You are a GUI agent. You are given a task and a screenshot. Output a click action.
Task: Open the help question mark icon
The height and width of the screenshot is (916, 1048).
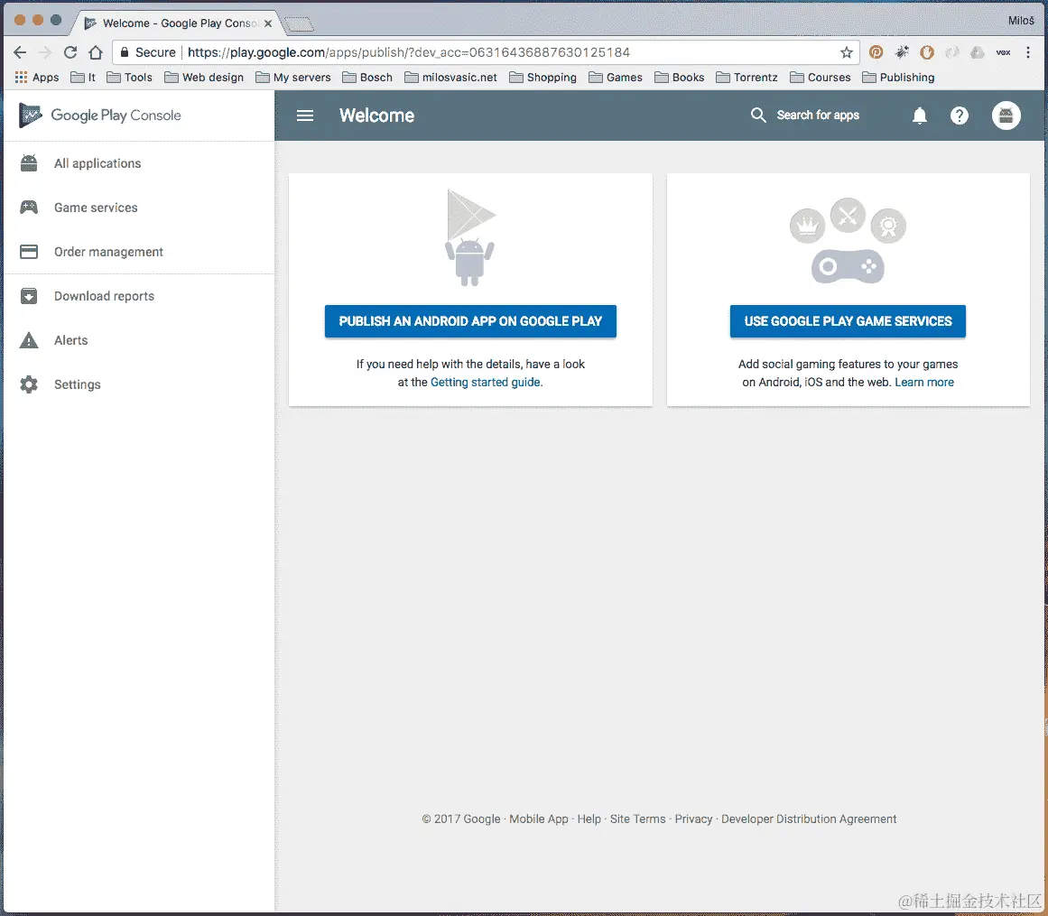[960, 116]
